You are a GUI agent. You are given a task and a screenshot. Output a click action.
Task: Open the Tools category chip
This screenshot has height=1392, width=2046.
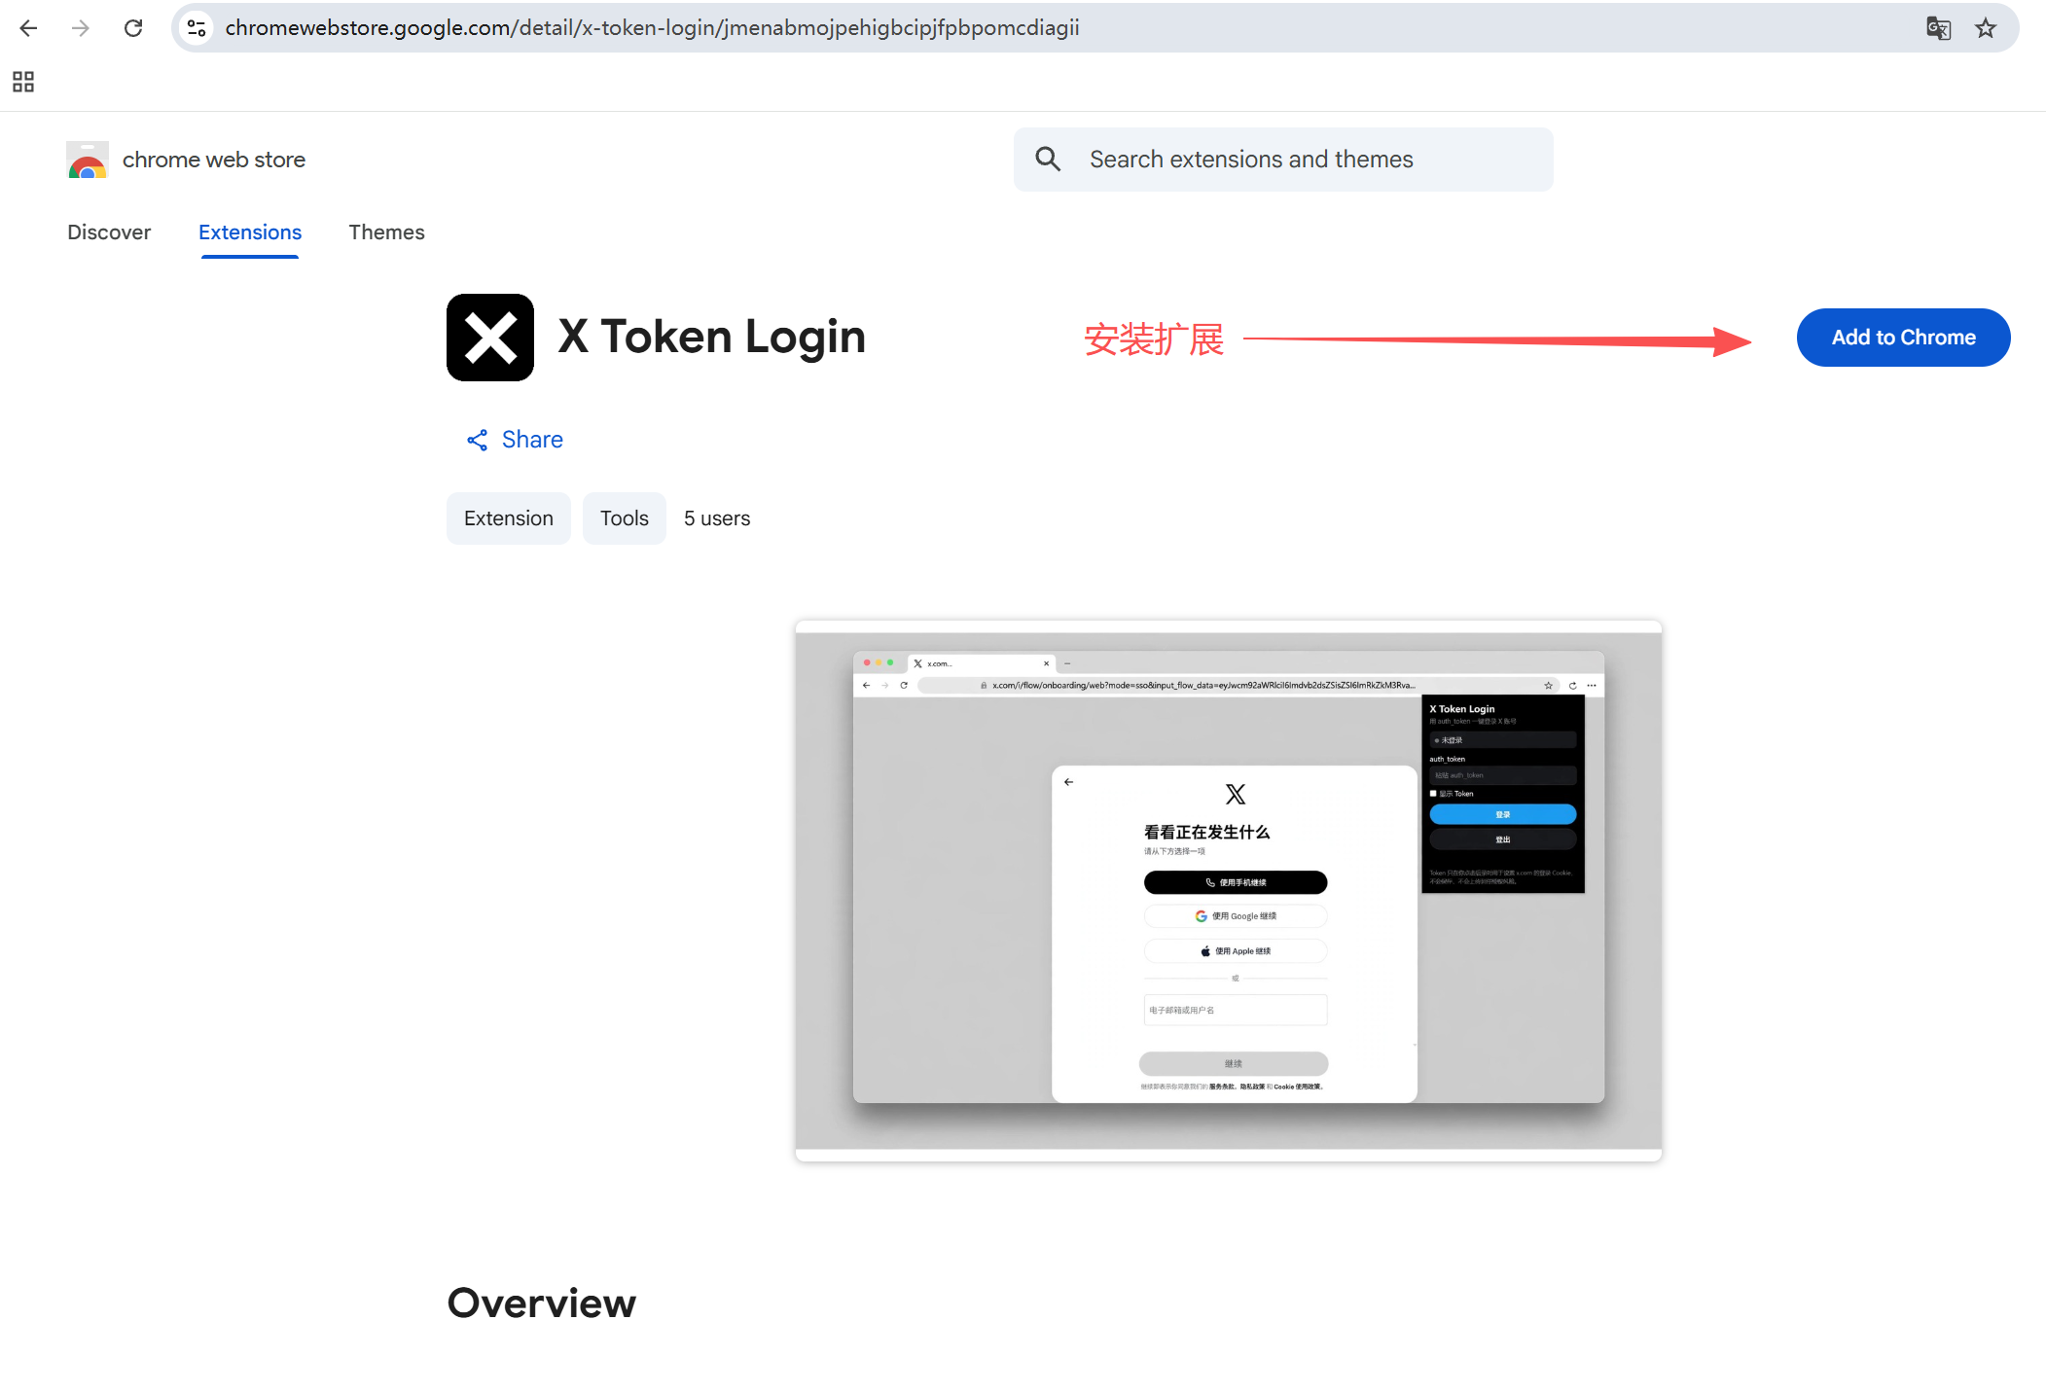click(625, 518)
